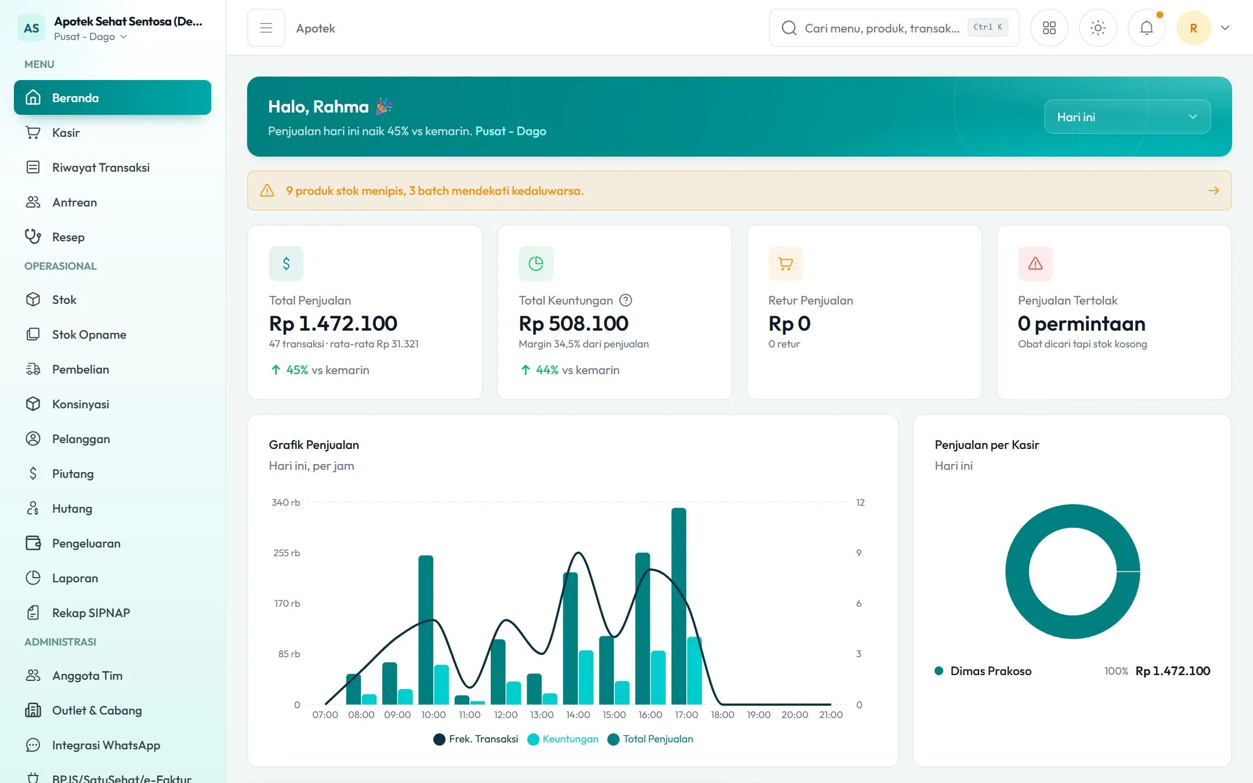The image size is (1253, 783).
Task: Open notifications bell
Action: click(1146, 28)
